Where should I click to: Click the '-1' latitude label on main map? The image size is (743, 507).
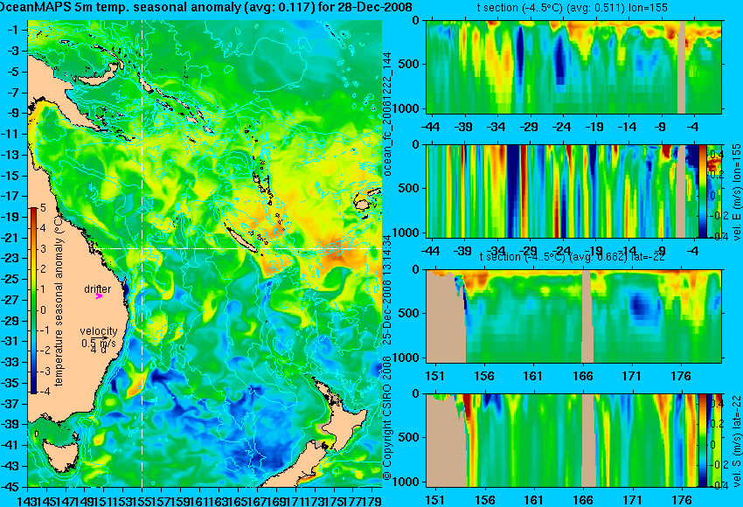click(x=15, y=30)
